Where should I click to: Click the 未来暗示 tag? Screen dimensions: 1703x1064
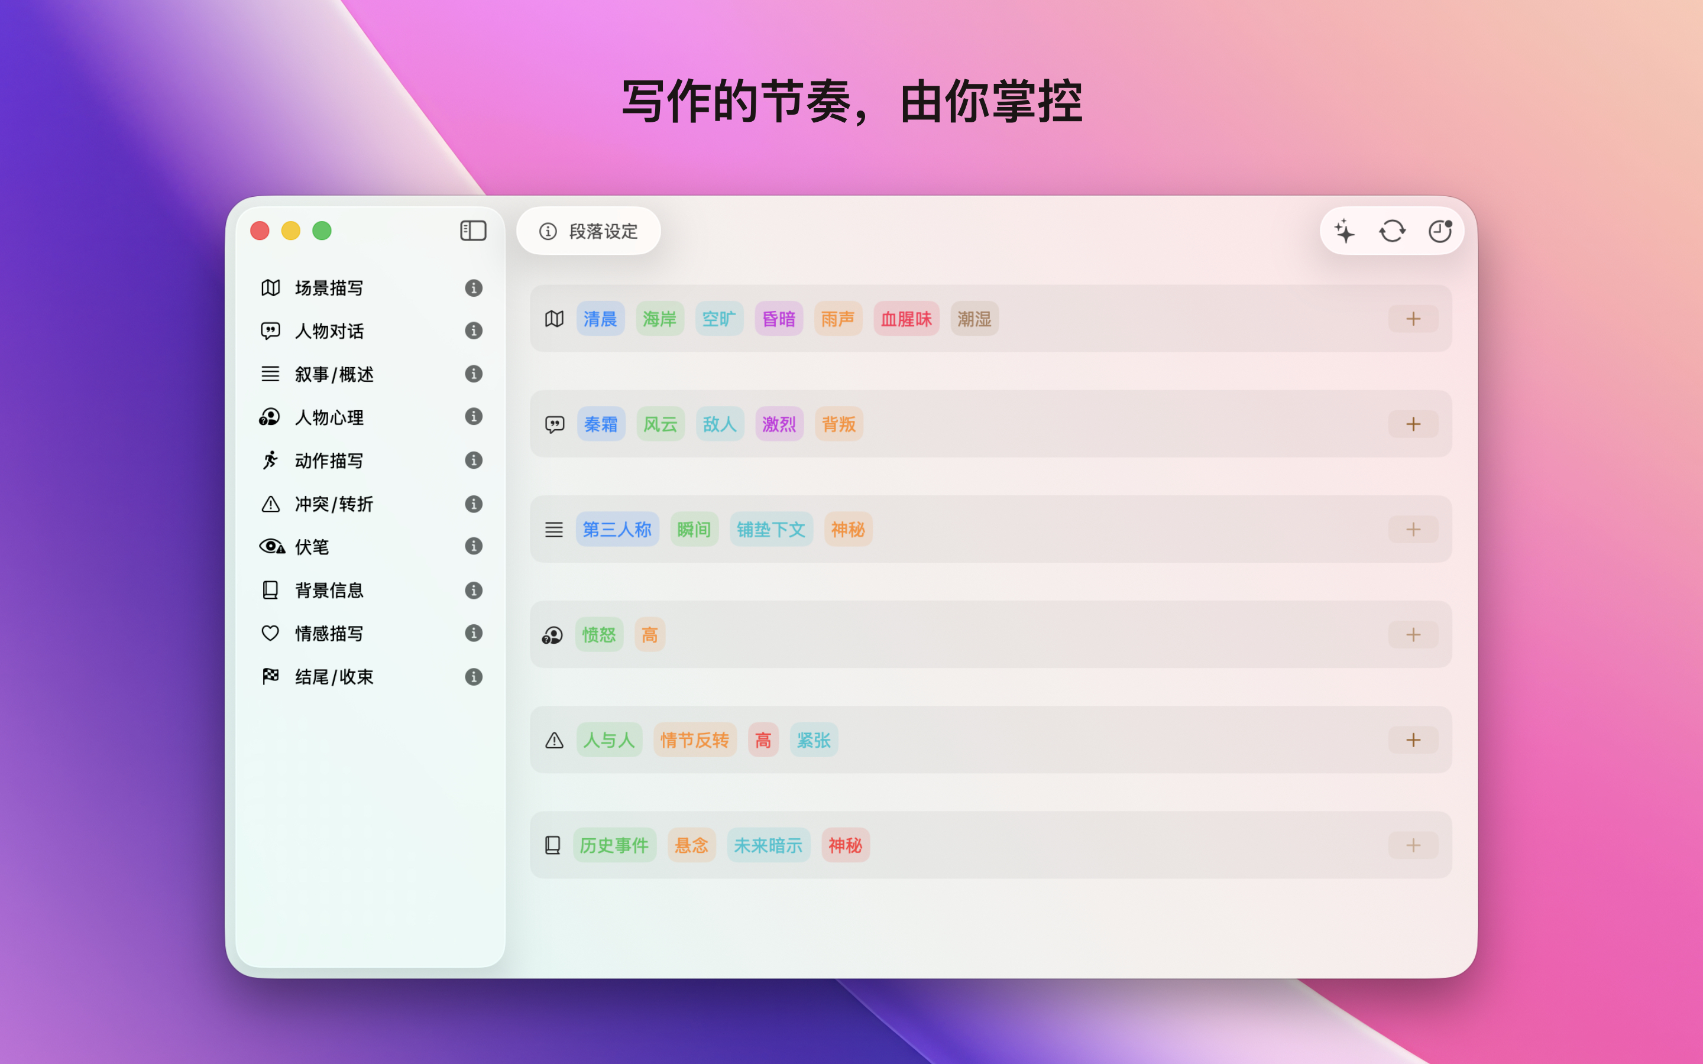pyautogui.click(x=768, y=845)
